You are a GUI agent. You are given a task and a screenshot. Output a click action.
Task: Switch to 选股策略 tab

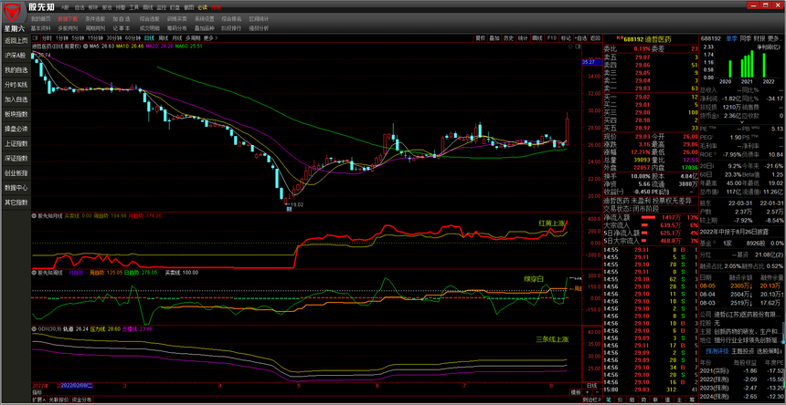pyautogui.click(x=768, y=351)
